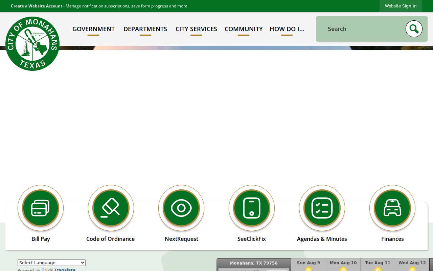Select the Wed Aug 12 forecast

tap(412, 265)
